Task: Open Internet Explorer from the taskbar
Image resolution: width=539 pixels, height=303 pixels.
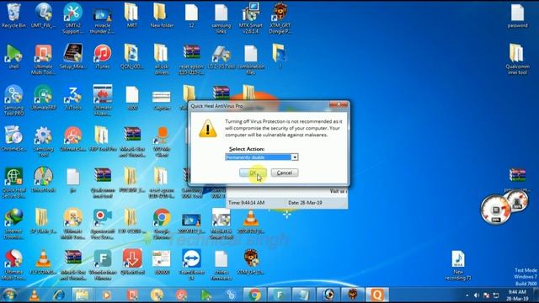Action: pyautogui.click(x=58, y=295)
